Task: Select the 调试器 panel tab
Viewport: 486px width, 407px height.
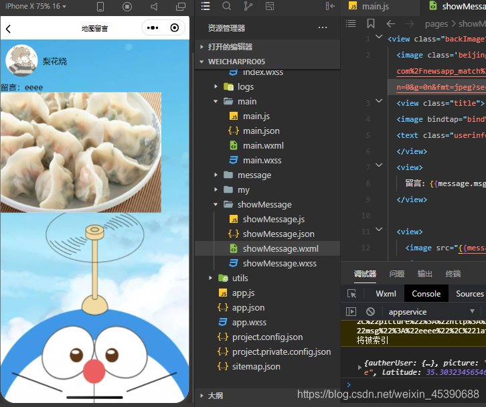Action: [x=365, y=274]
